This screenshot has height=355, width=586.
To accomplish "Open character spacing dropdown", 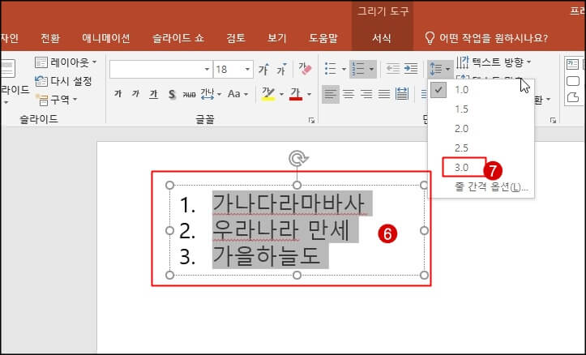I will click(x=212, y=94).
